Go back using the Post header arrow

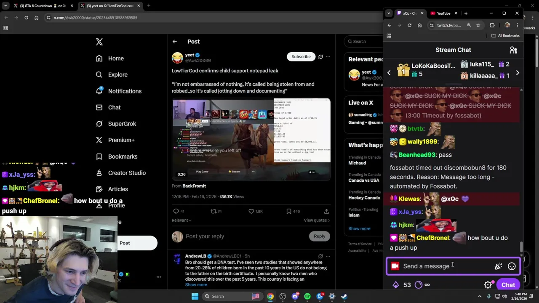pos(174,41)
